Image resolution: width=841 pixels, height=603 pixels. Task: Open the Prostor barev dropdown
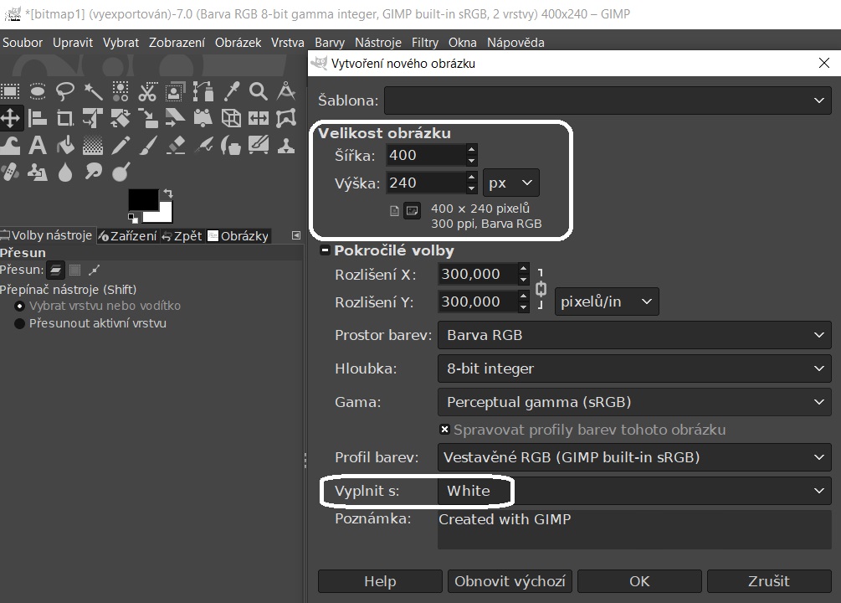634,335
